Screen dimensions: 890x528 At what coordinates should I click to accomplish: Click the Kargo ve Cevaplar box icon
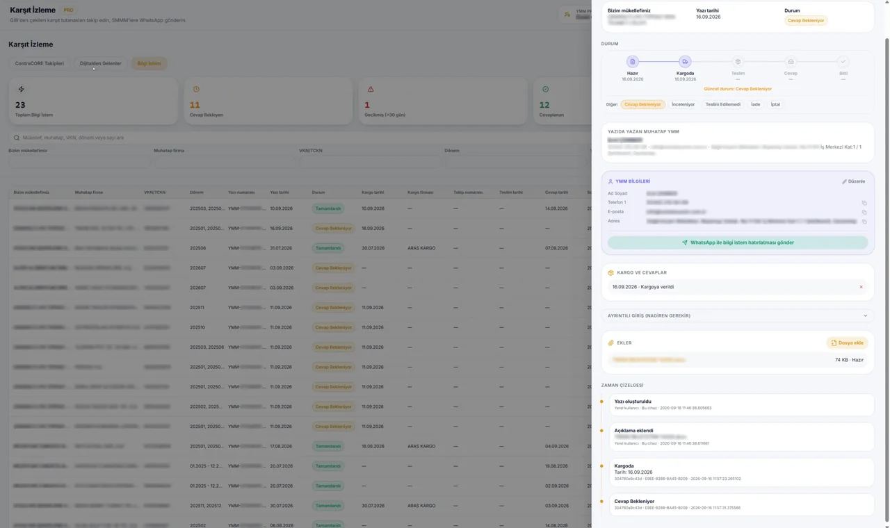(610, 272)
